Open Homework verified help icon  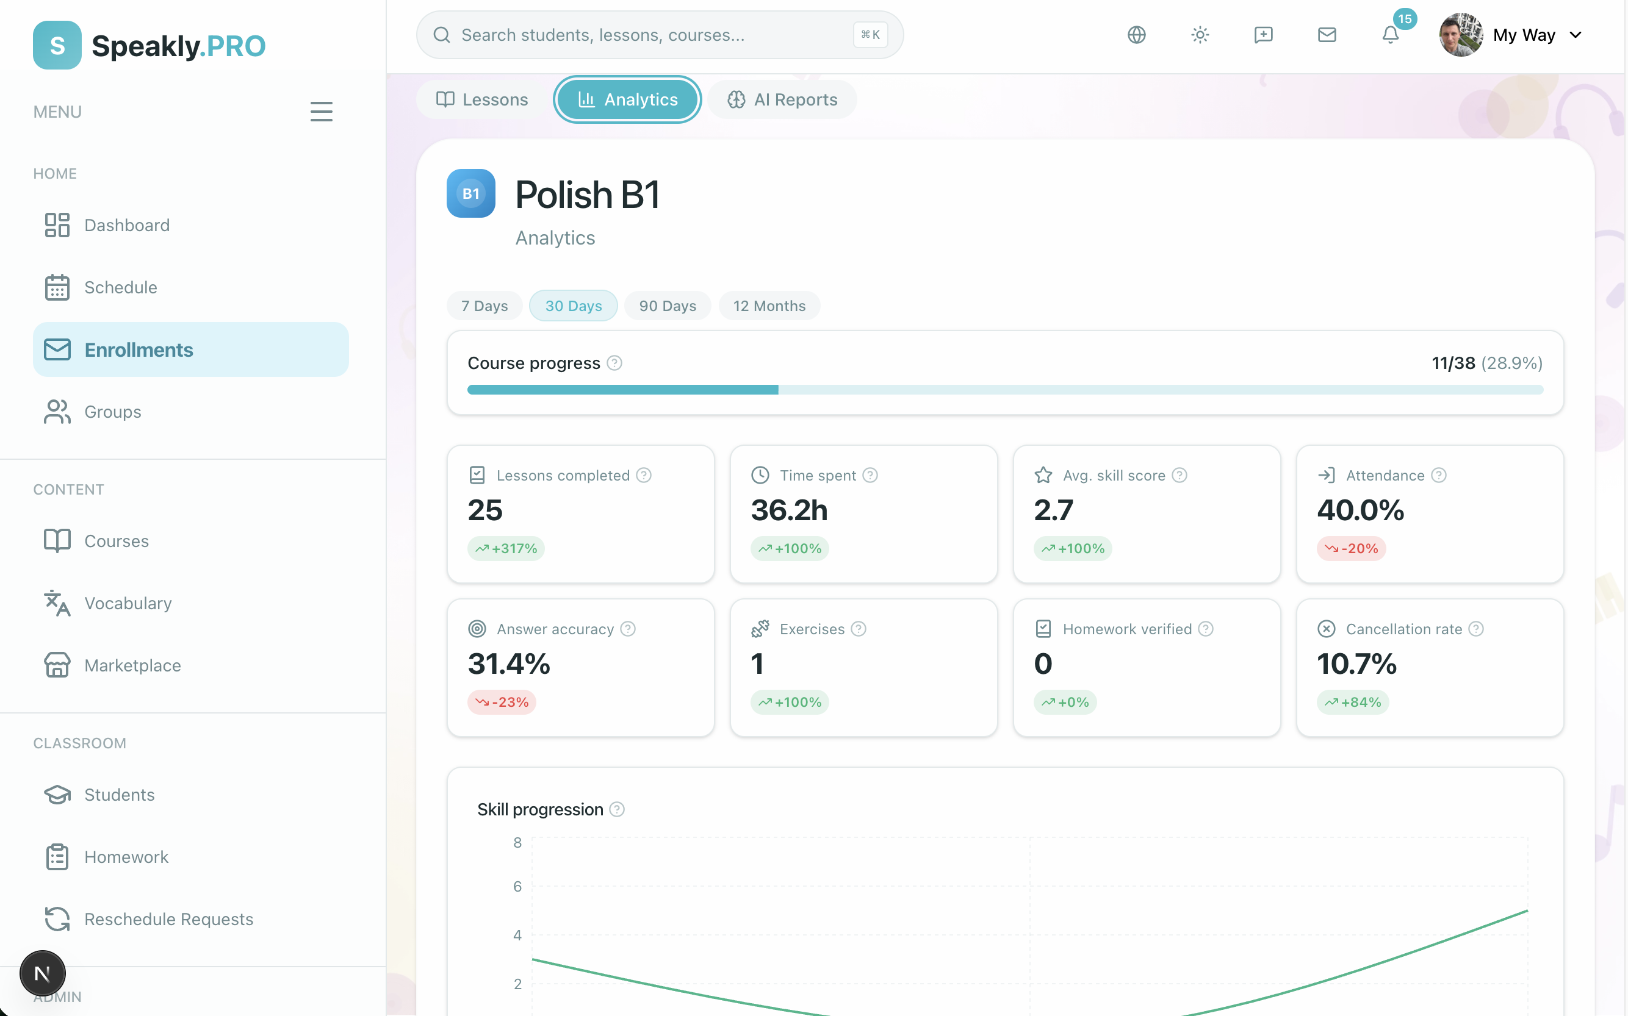1206,629
